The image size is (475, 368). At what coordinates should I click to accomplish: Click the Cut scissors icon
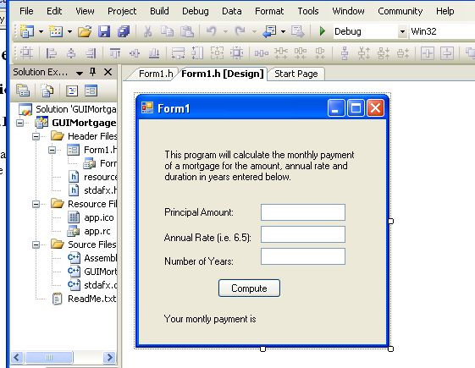pos(147,31)
